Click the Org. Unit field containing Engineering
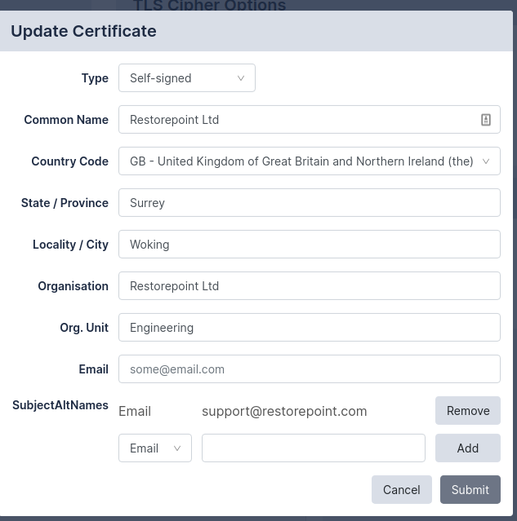Screen dimensions: 517x521 click(x=309, y=328)
